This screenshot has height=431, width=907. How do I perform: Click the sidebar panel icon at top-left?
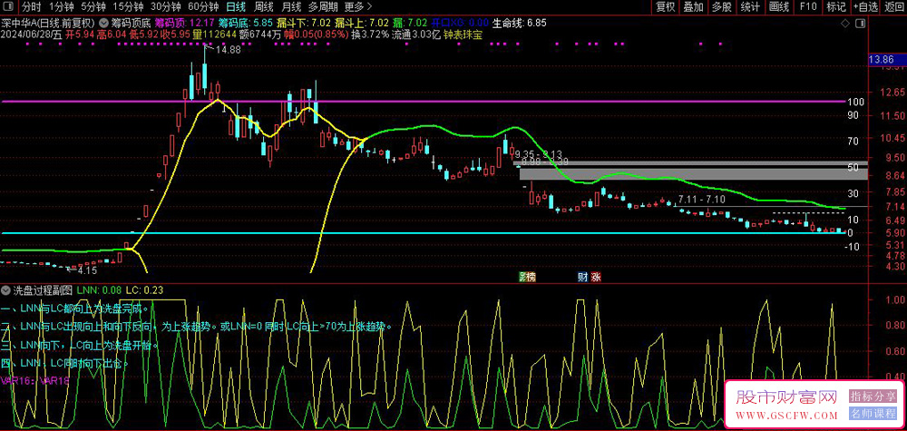point(10,7)
